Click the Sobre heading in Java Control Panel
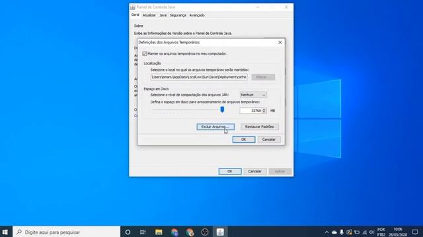 pyautogui.click(x=138, y=26)
